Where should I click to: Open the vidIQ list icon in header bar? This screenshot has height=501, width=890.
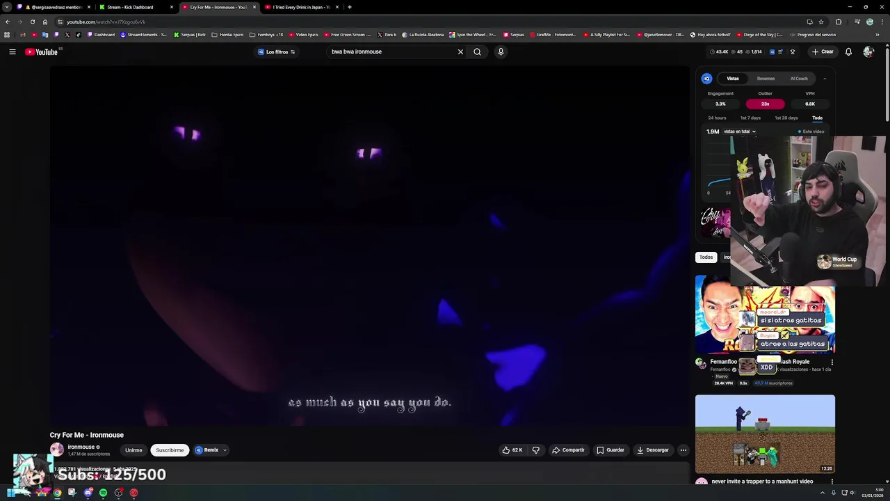[x=780, y=51]
